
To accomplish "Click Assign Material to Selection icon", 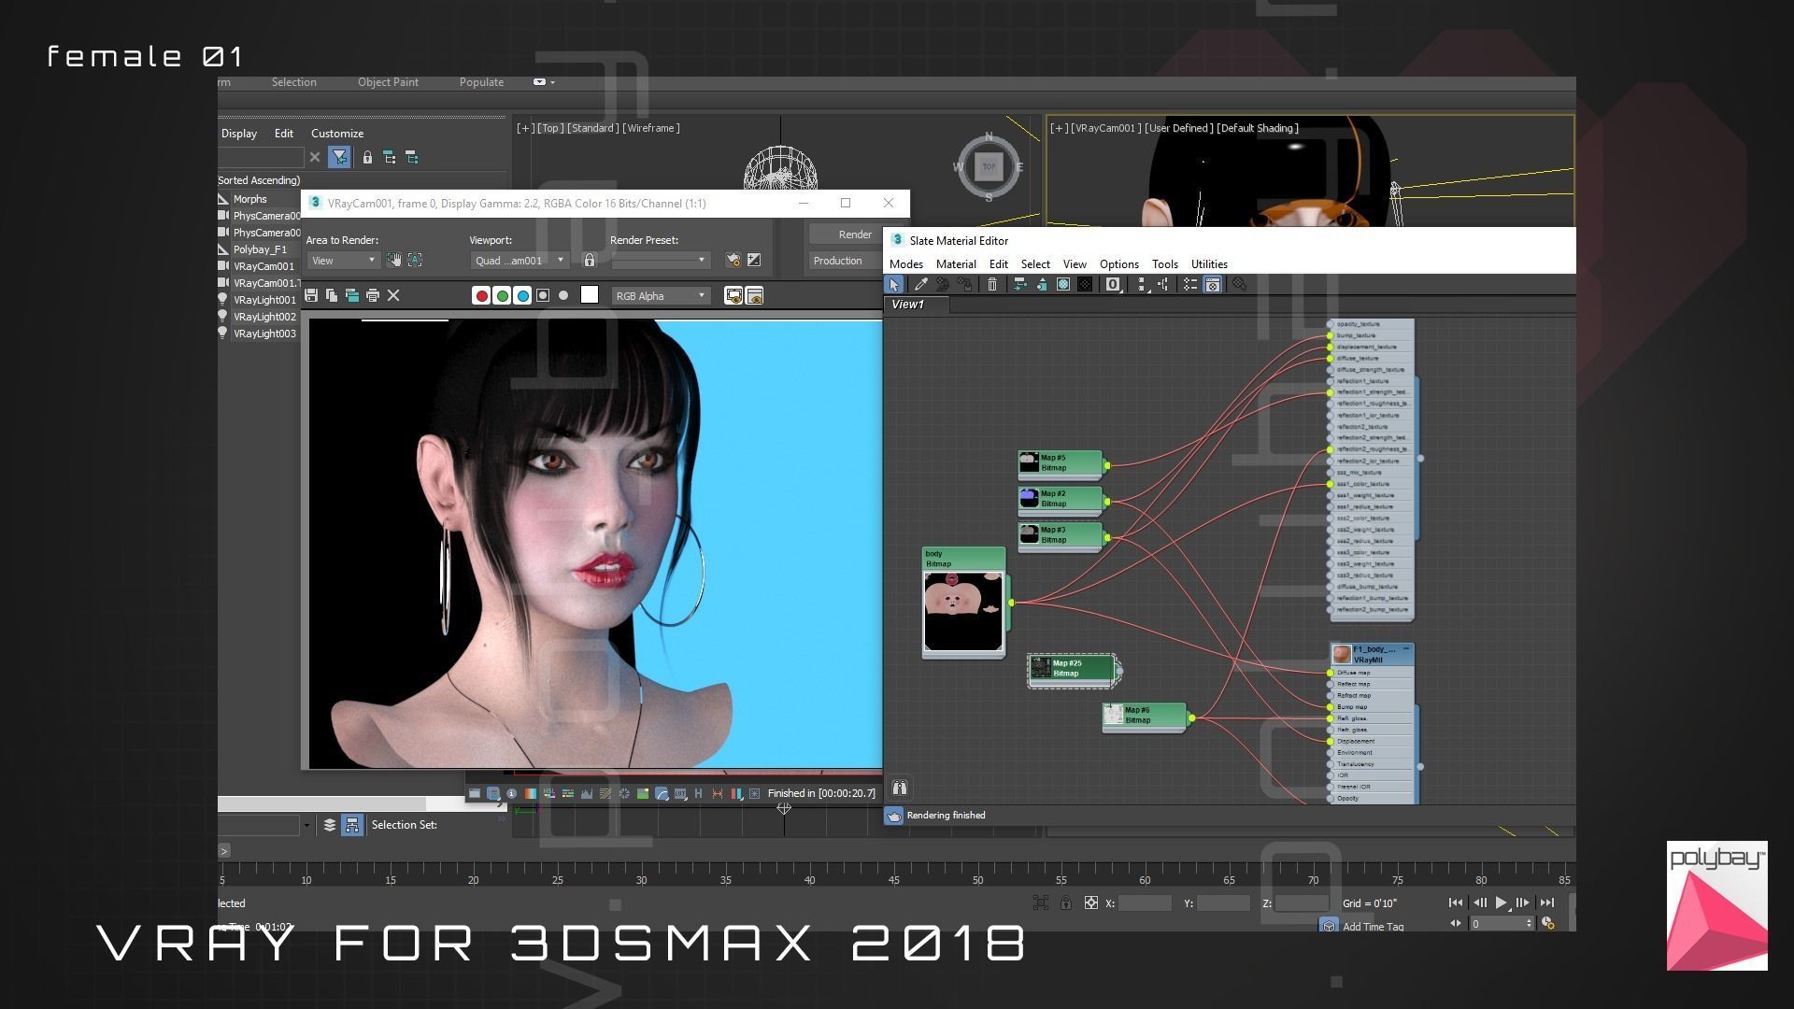I will tap(964, 285).
